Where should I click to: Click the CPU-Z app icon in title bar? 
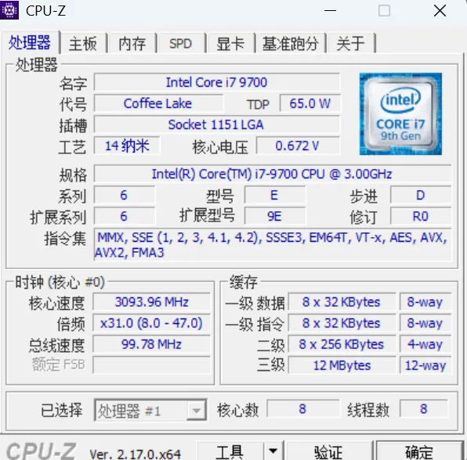(9, 10)
